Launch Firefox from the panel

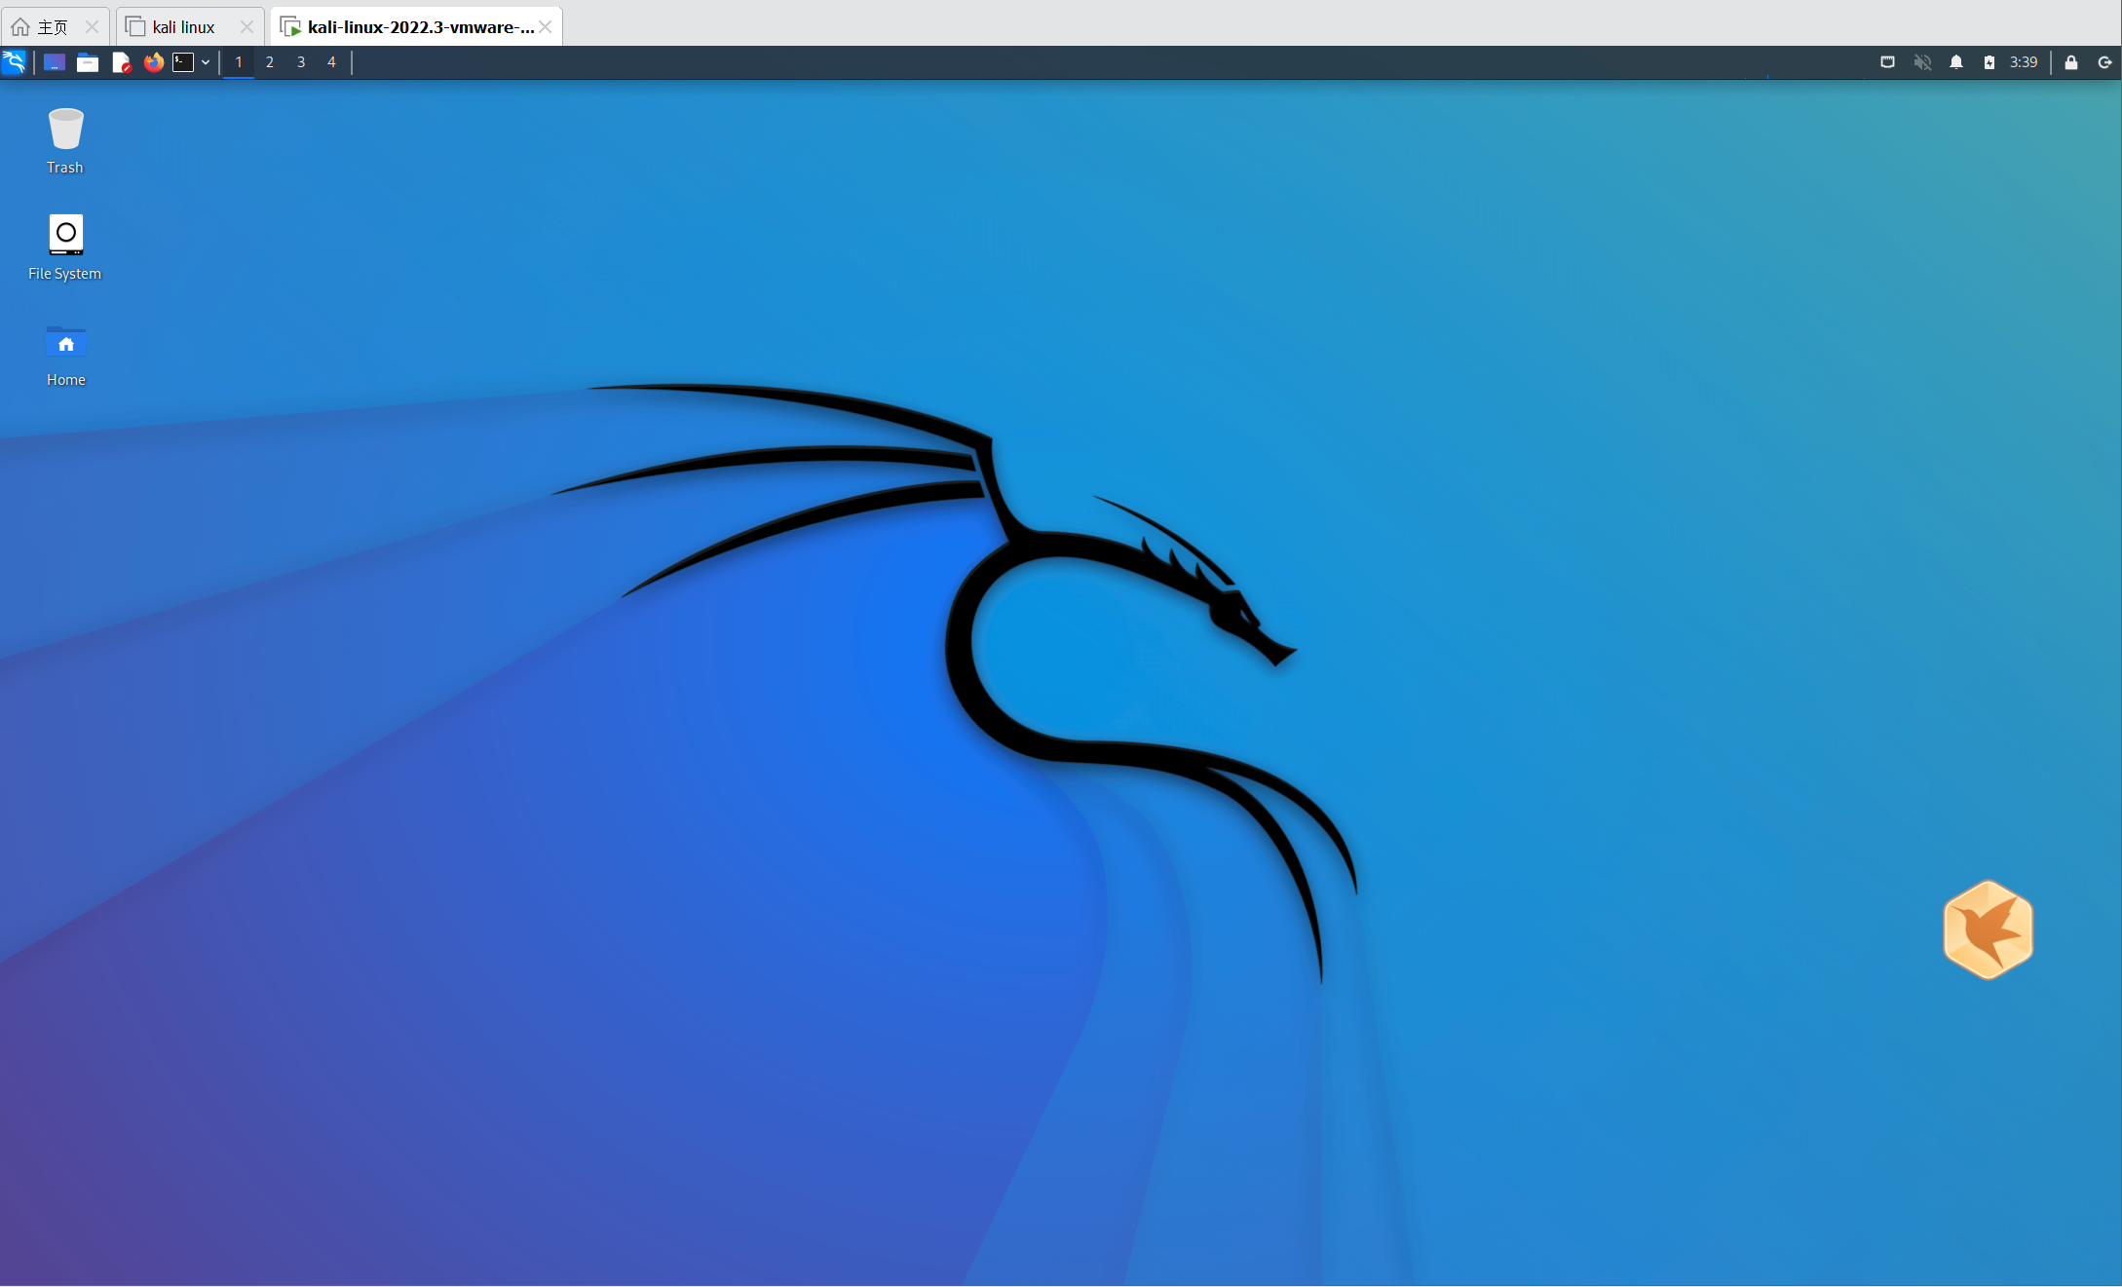point(154,62)
